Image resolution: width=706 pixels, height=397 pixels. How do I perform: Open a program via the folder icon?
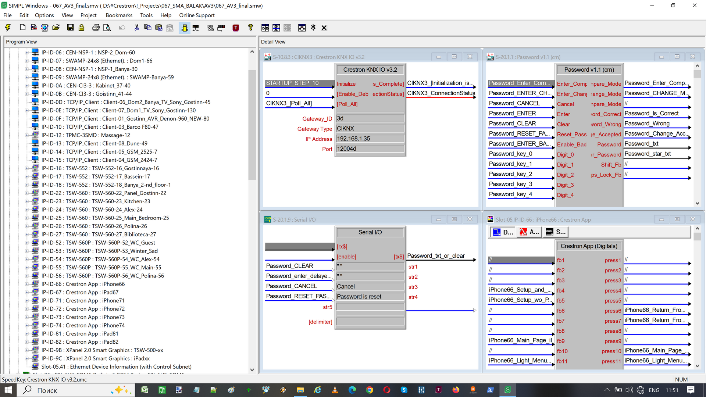click(x=56, y=28)
